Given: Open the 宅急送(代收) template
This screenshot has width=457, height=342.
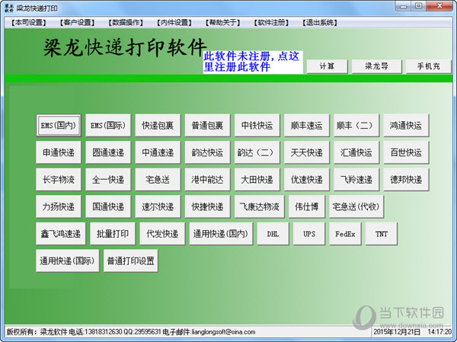Looking at the screenshot, I should 356,206.
